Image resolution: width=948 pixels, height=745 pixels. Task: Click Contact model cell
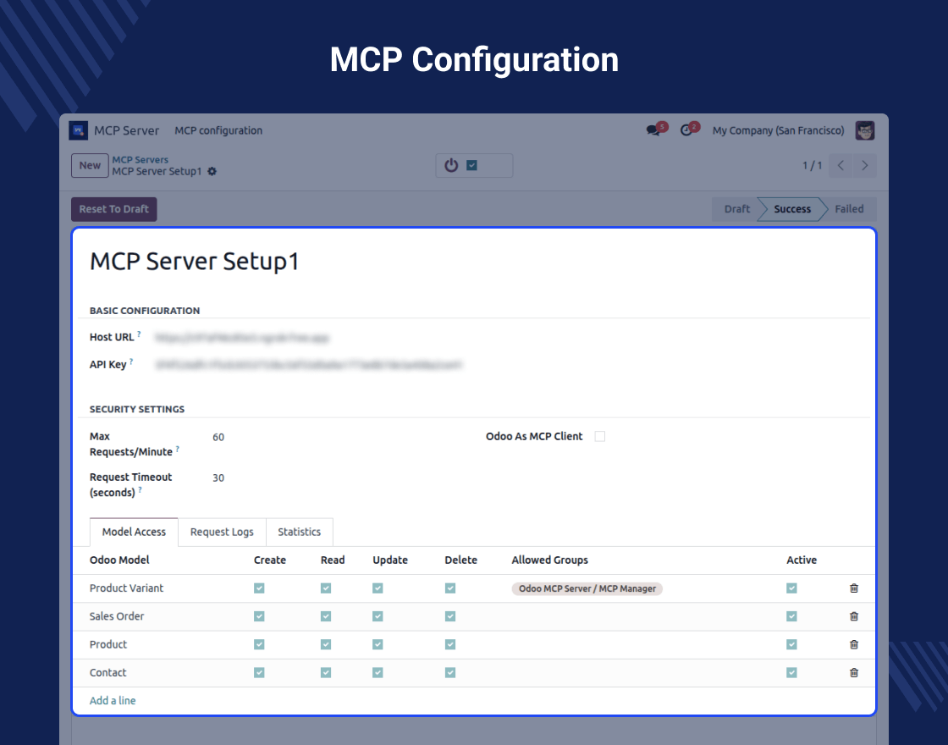[x=108, y=672]
